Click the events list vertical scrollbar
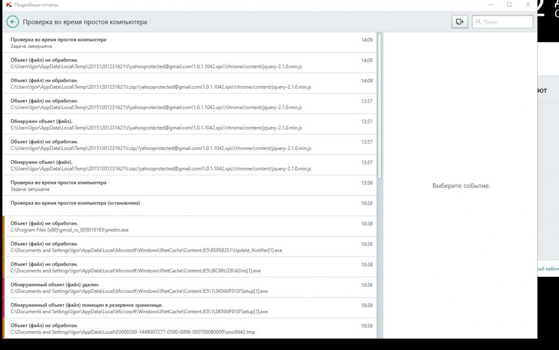 380,106
